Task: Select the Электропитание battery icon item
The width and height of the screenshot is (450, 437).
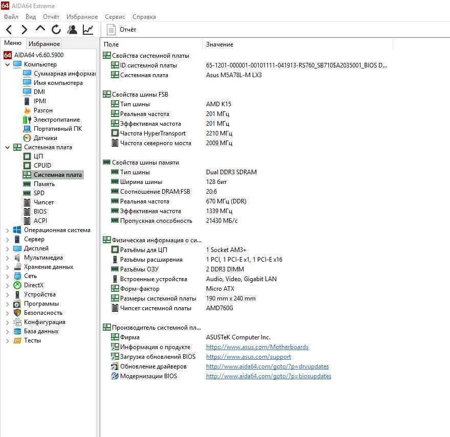Action: (27, 120)
